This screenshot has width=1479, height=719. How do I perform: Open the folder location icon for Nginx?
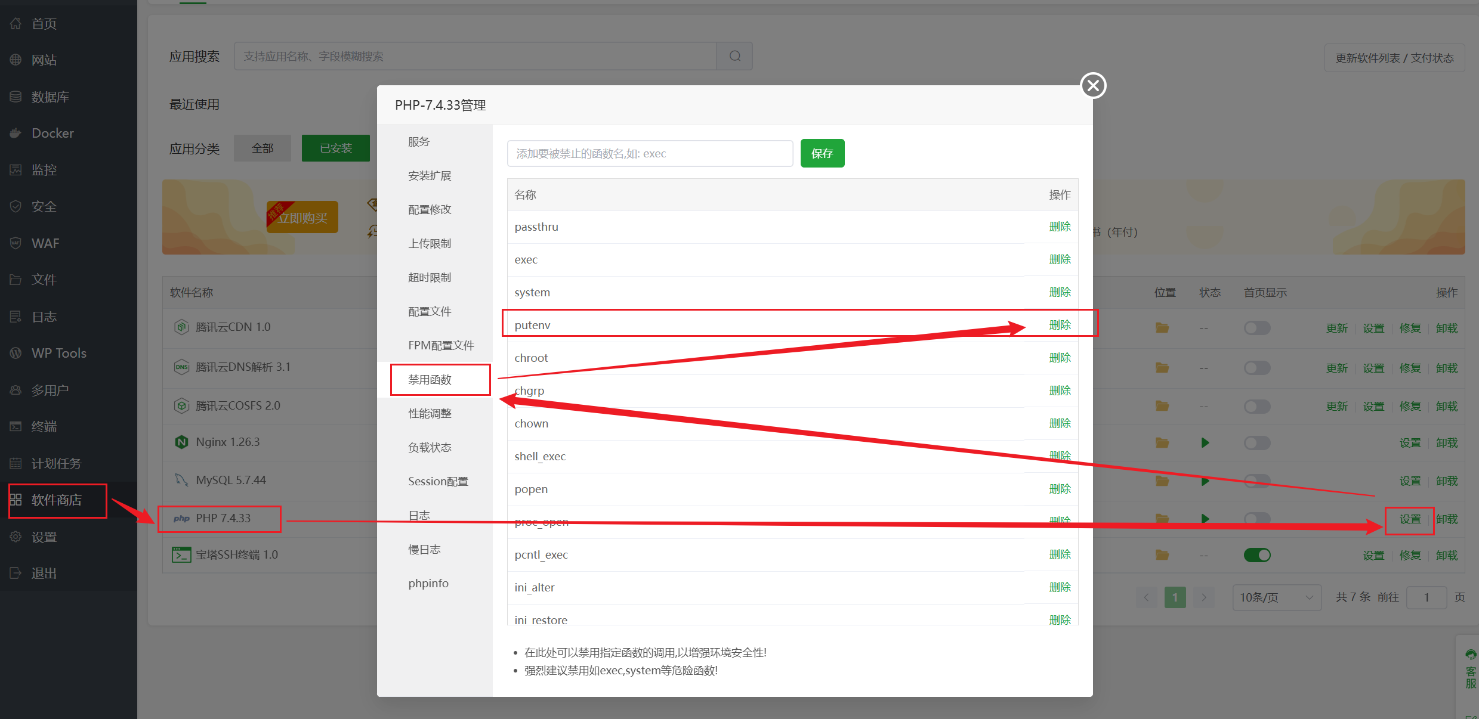pos(1161,442)
